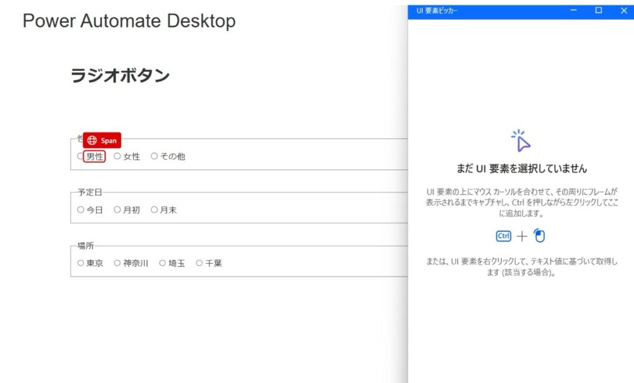Click the 神奈川 text label
This screenshot has width=634, height=383.
136,263
